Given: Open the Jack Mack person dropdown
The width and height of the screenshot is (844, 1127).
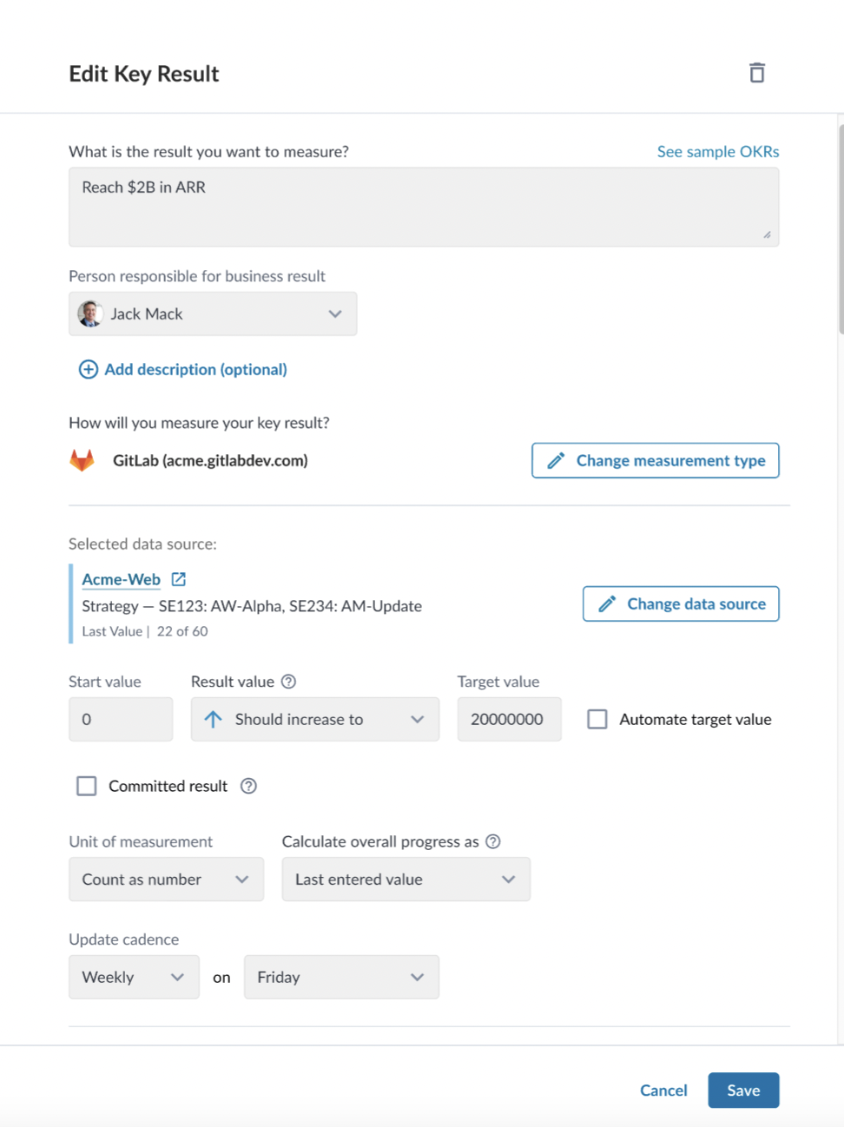Looking at the screenshot, I should point(213,313).
